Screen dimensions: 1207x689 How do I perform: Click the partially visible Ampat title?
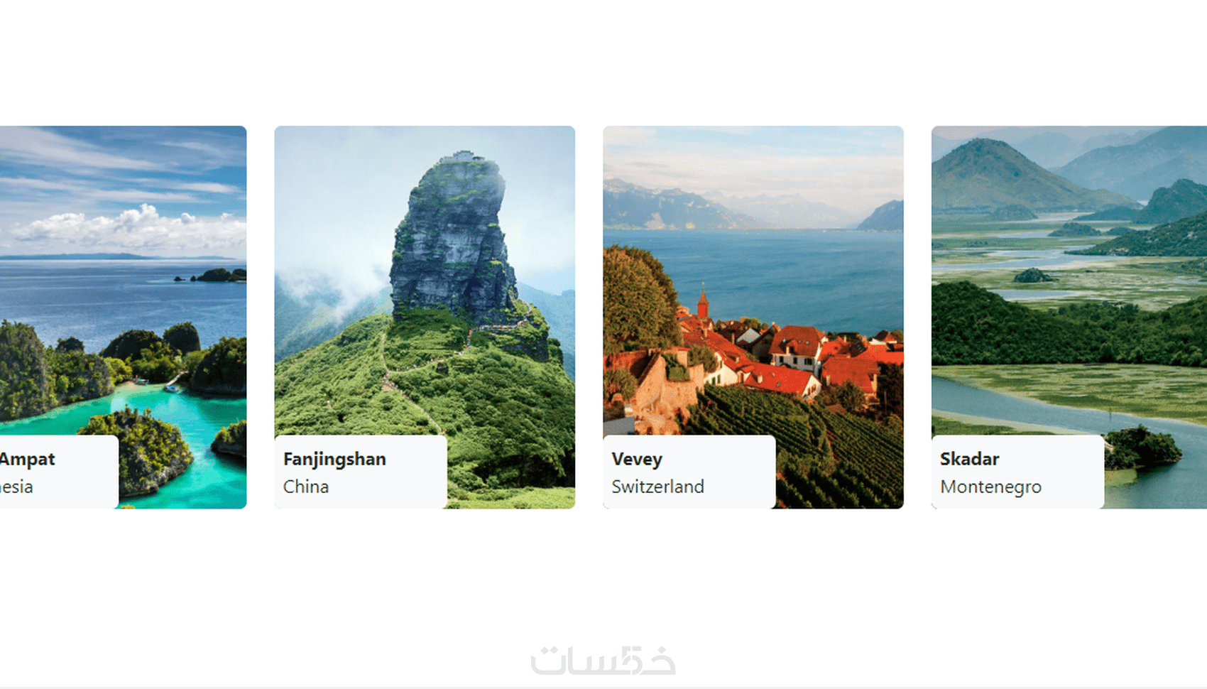pyautogui.click(x=27, y=460)
